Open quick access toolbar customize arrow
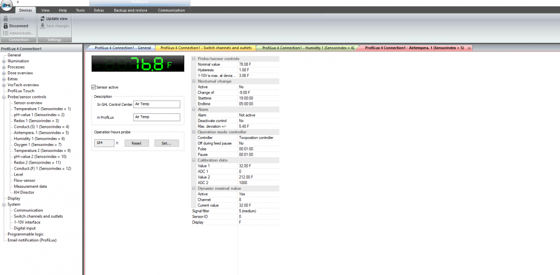This screenshot has width=560, height=275. (17, 2)
